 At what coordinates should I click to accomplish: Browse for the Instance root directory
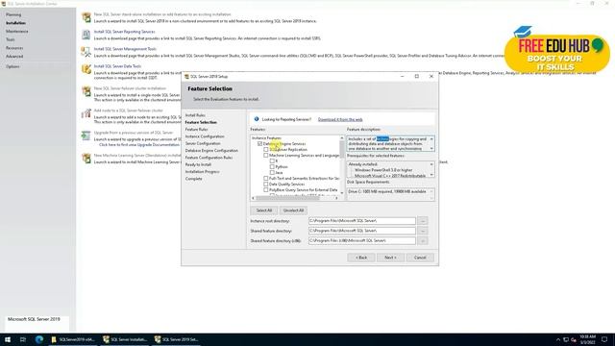(423, 221)
